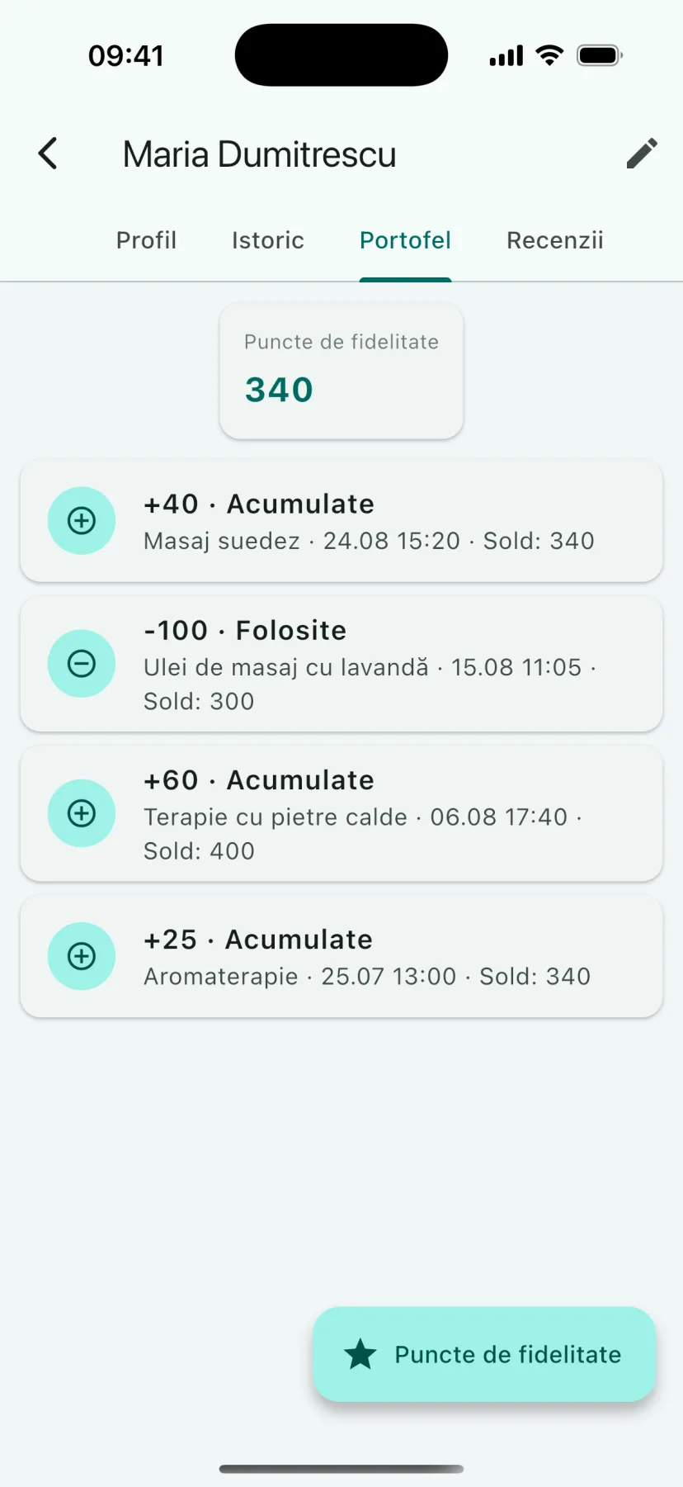683x1487 pixels.
Task: Open +25 Acumulate Aromaterapie transaction
Action: pyautogui.click(x=341, y=956)
